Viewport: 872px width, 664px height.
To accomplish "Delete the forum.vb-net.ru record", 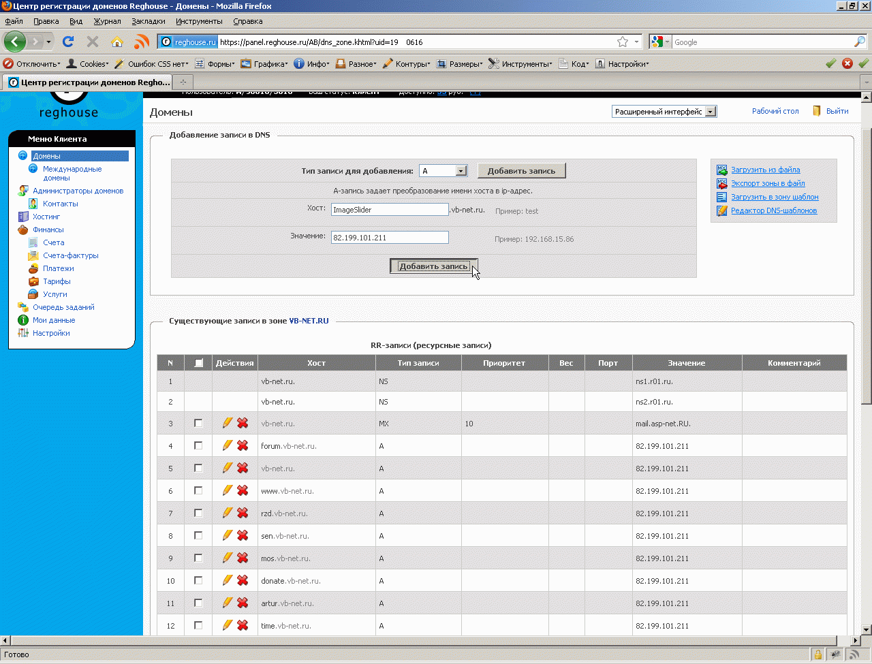I will (x=243, y=445).
